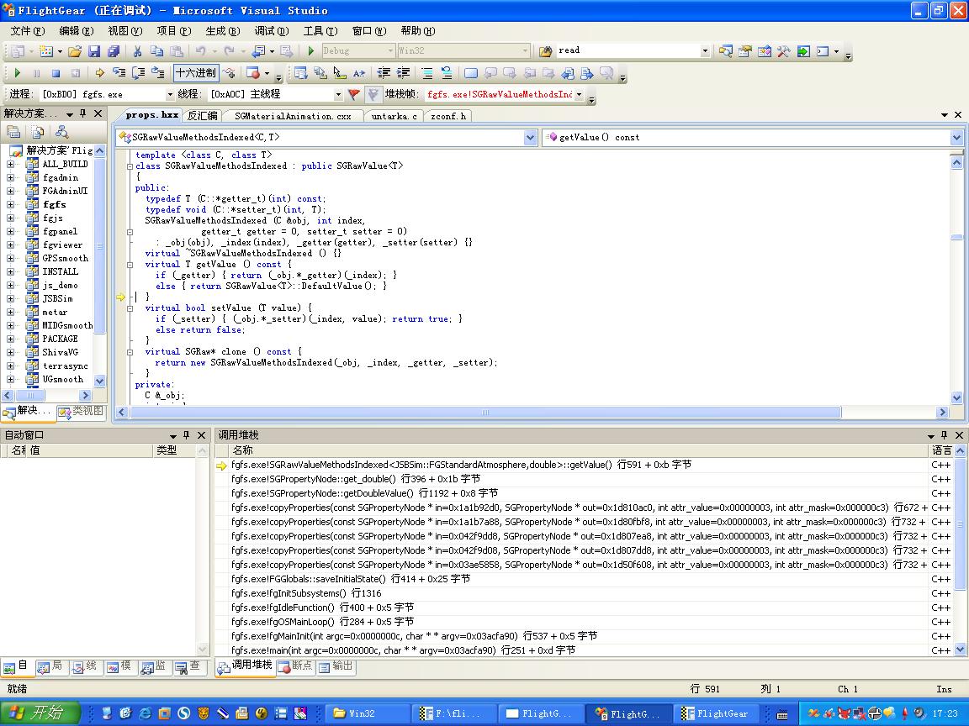The image size is (969, 726).
Task: Expand the JSBSim project node
Action: 10,299
